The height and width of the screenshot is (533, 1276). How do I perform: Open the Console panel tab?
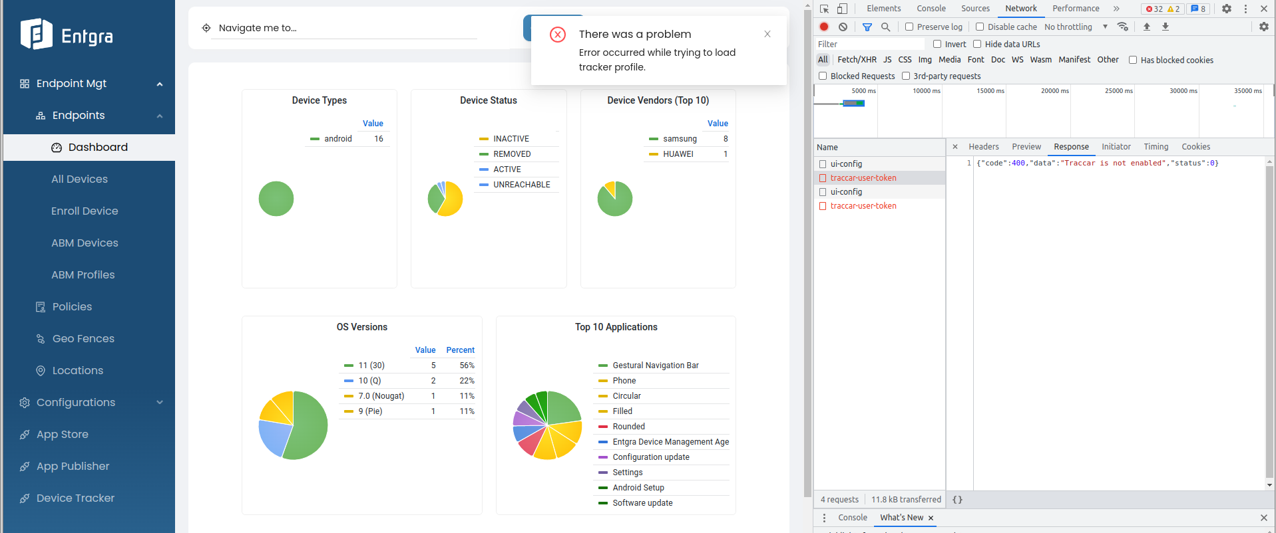(931, 9)
